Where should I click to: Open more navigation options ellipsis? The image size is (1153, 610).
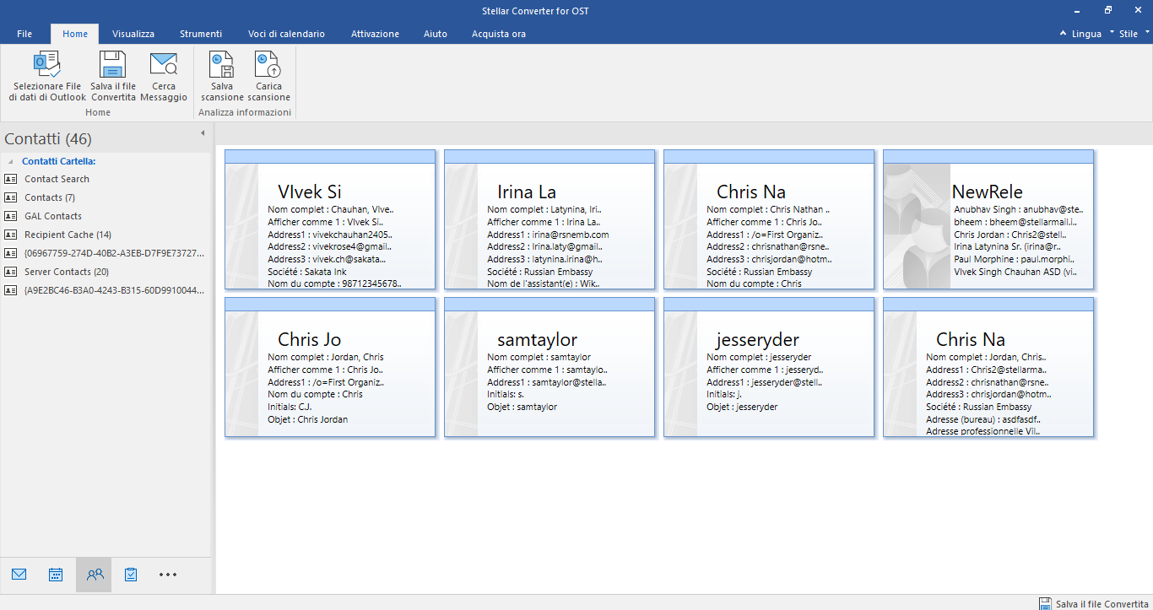[x=168, y=575]
